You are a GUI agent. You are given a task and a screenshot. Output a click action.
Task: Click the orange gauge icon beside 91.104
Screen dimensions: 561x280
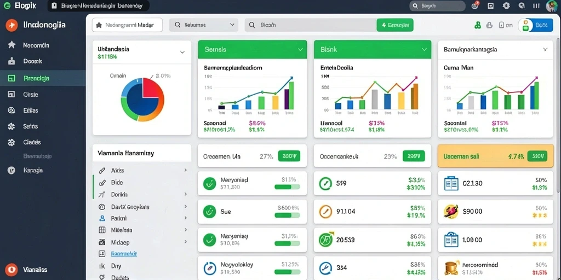coord(325,212)
